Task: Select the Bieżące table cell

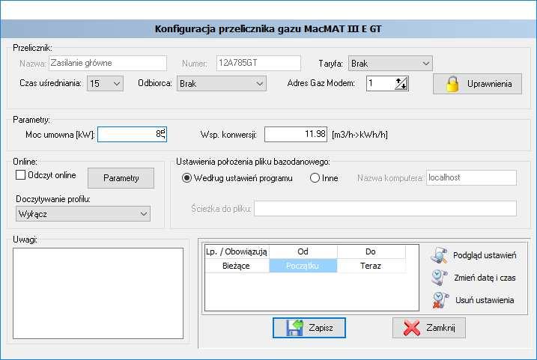Action: (x=237, y=266)
